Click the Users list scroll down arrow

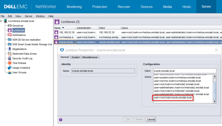click(x=215, y=101)
